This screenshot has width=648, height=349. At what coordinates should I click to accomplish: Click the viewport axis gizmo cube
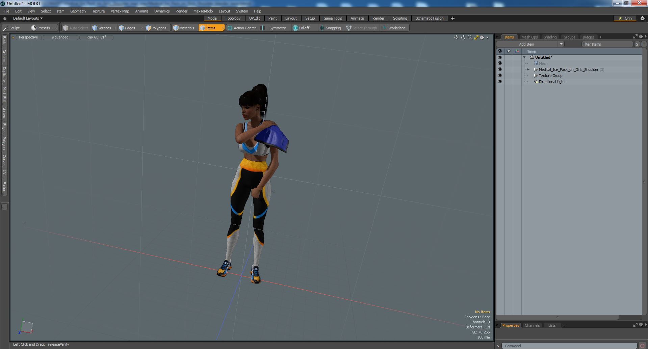pyautogui.click(x=26, y=327)
